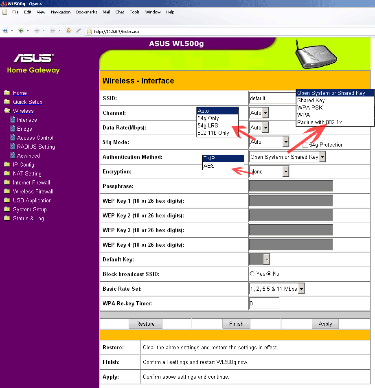Click the Wireless open folder icon

click(x=7, y=111)
